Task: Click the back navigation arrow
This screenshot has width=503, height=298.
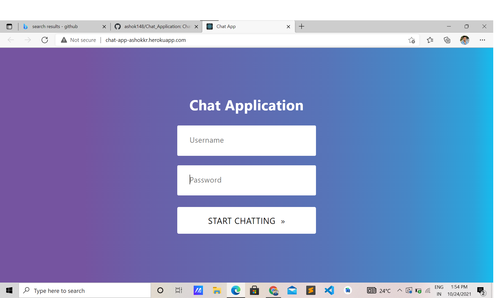Action: click(11, 40)
